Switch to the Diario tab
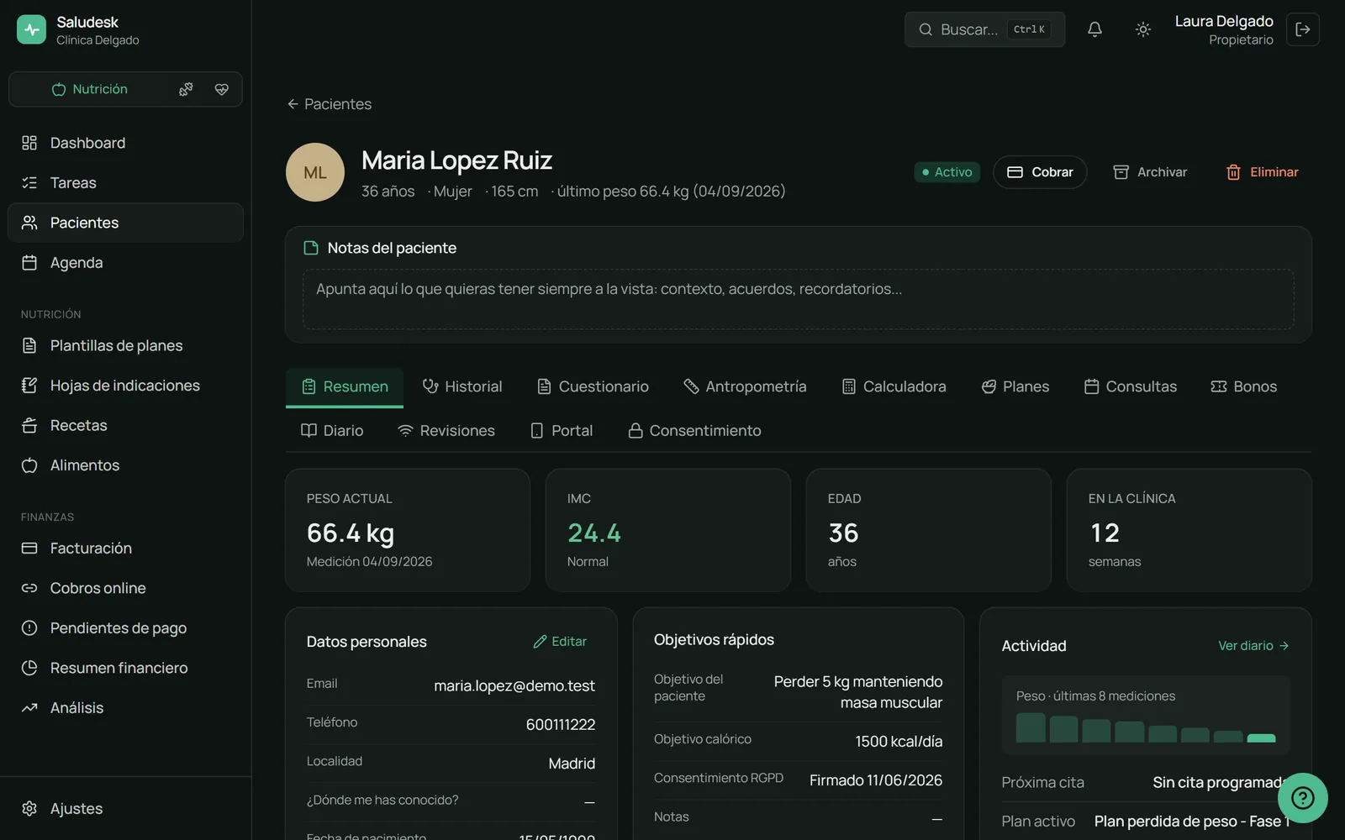 pyautogui.click(x=333, y=430)
